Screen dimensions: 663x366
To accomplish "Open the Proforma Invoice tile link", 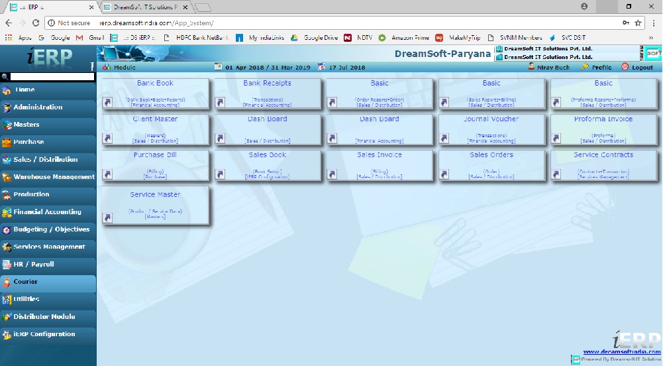I will click(603, 119).
